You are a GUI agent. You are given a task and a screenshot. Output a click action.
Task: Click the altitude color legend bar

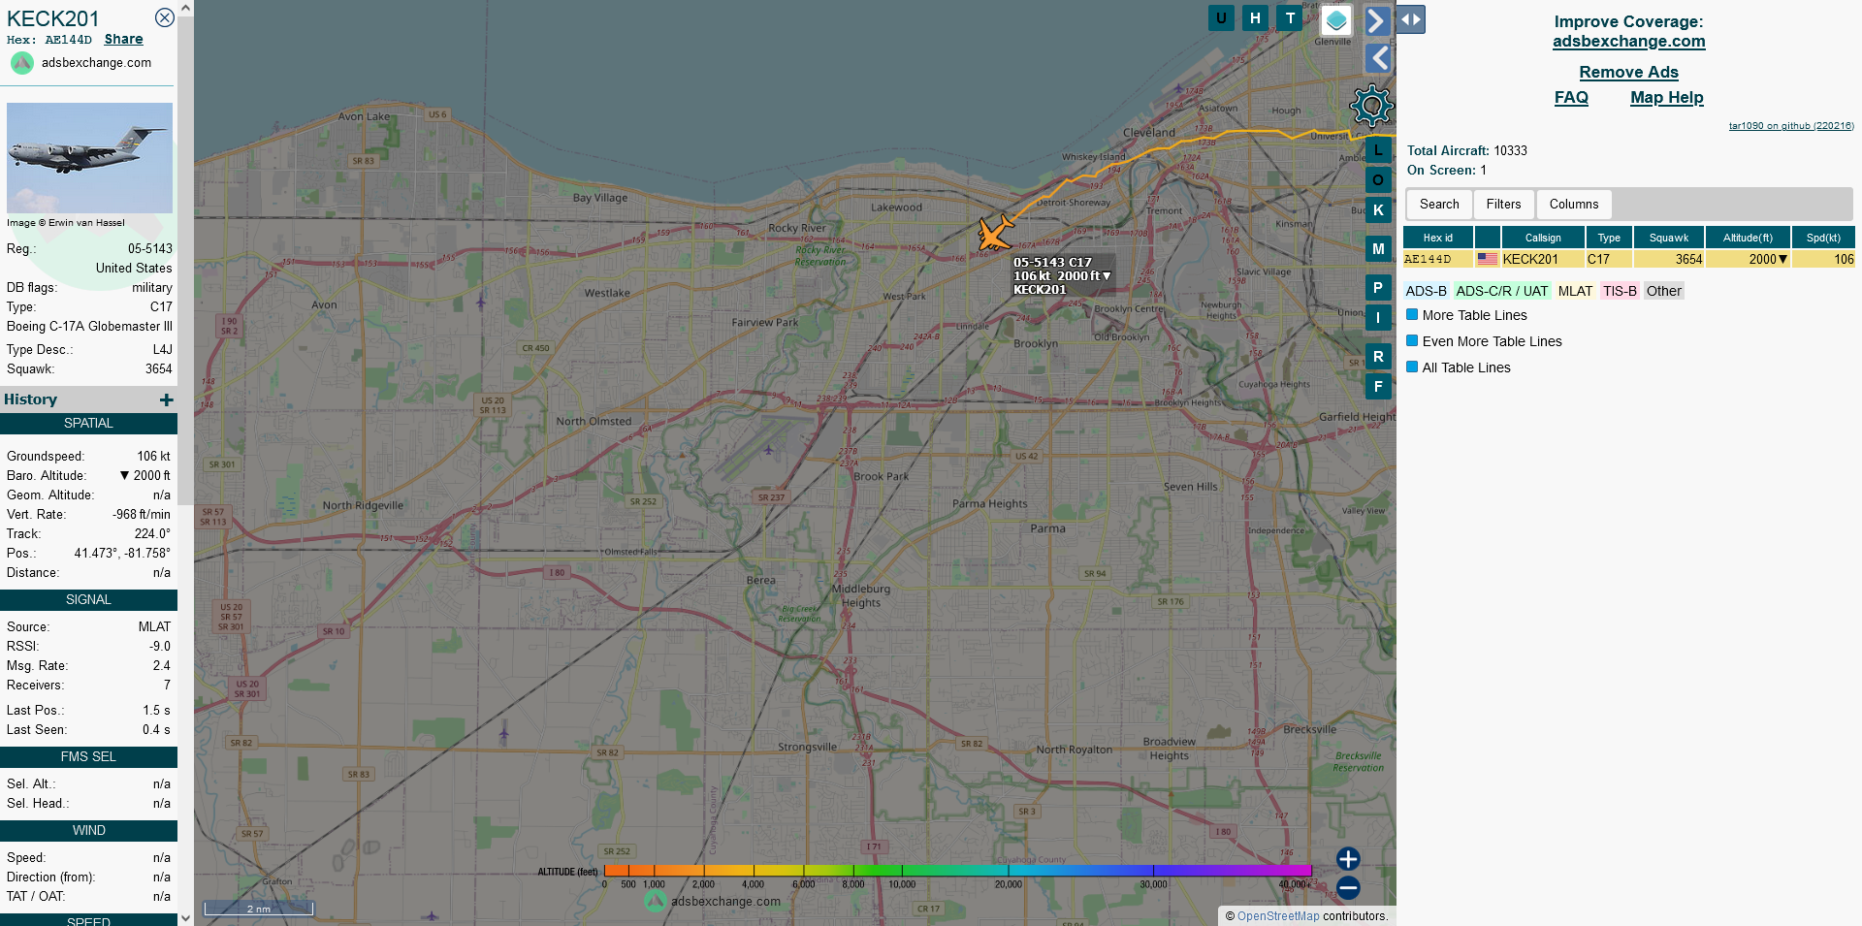pos(957,871)
